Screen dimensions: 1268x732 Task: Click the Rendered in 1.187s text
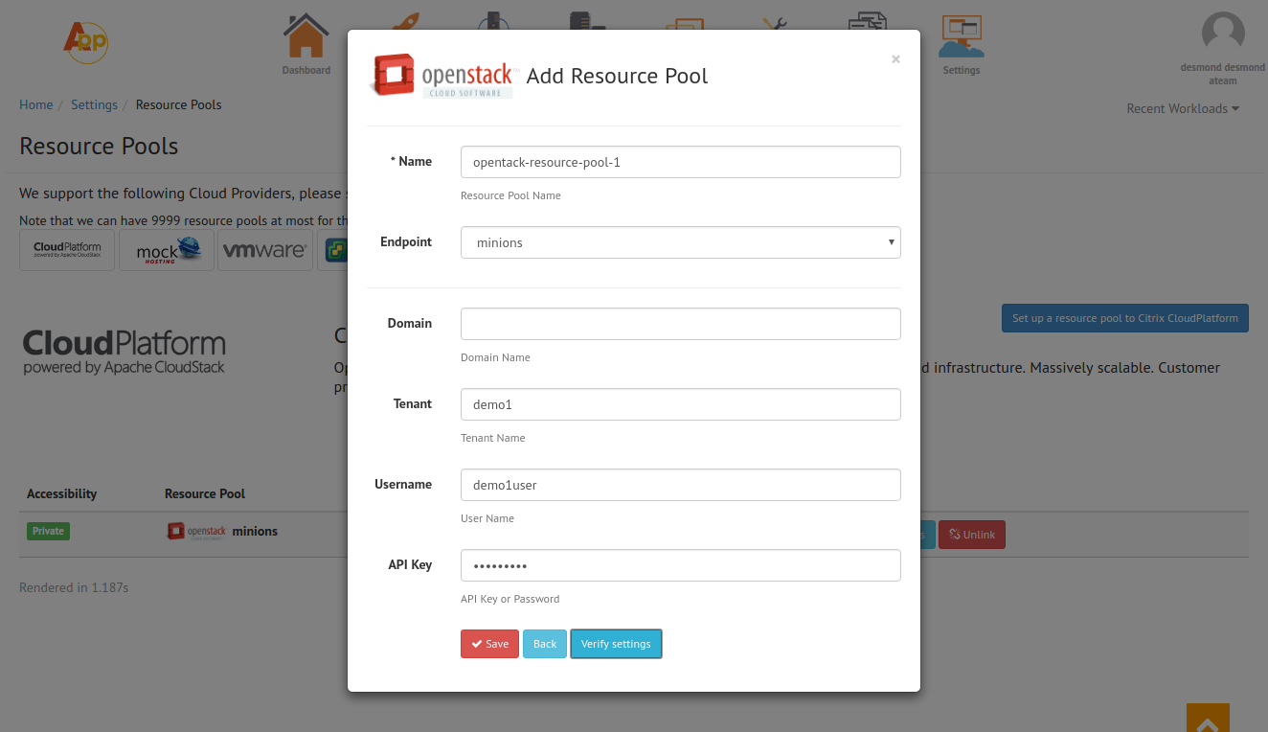74,587
